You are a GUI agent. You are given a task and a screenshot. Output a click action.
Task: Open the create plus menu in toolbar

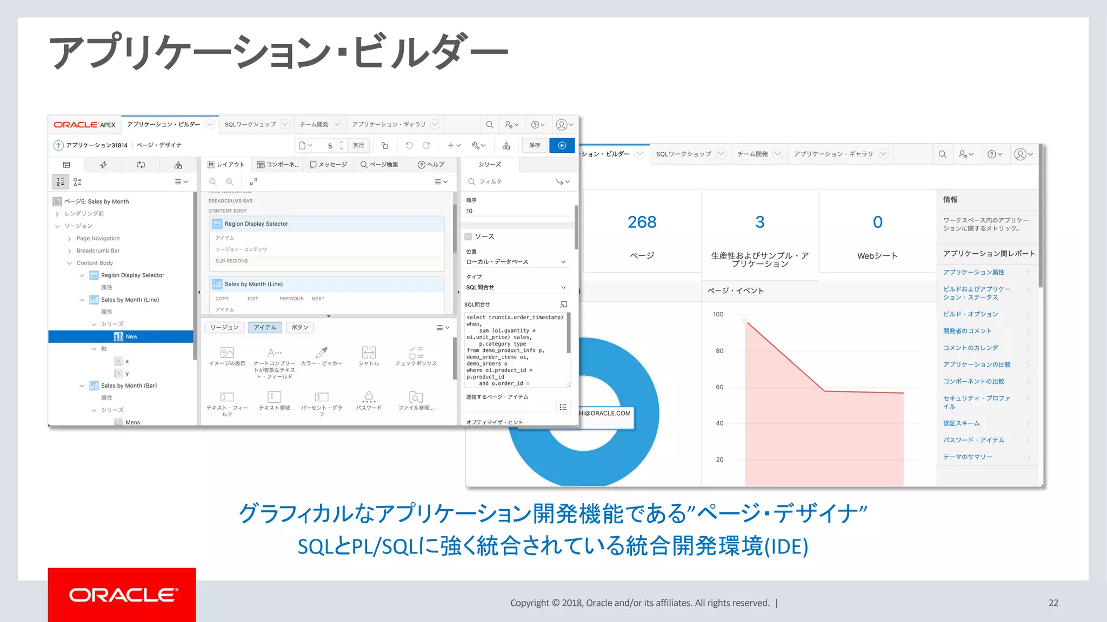pos(454,145)
